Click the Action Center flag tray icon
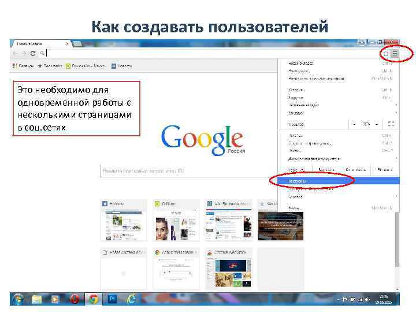 tap(345, 299)
